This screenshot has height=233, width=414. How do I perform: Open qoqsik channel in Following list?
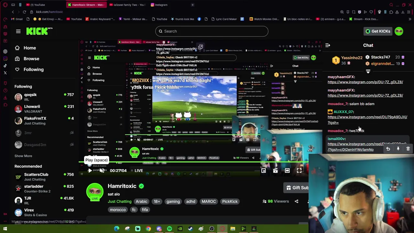tap(44, 97)
